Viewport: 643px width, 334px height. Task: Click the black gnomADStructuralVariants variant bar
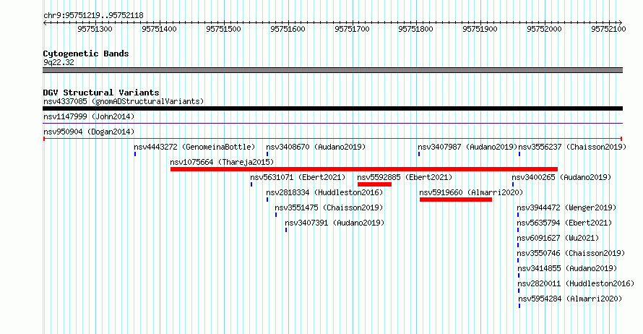click(x=332, y=108)
